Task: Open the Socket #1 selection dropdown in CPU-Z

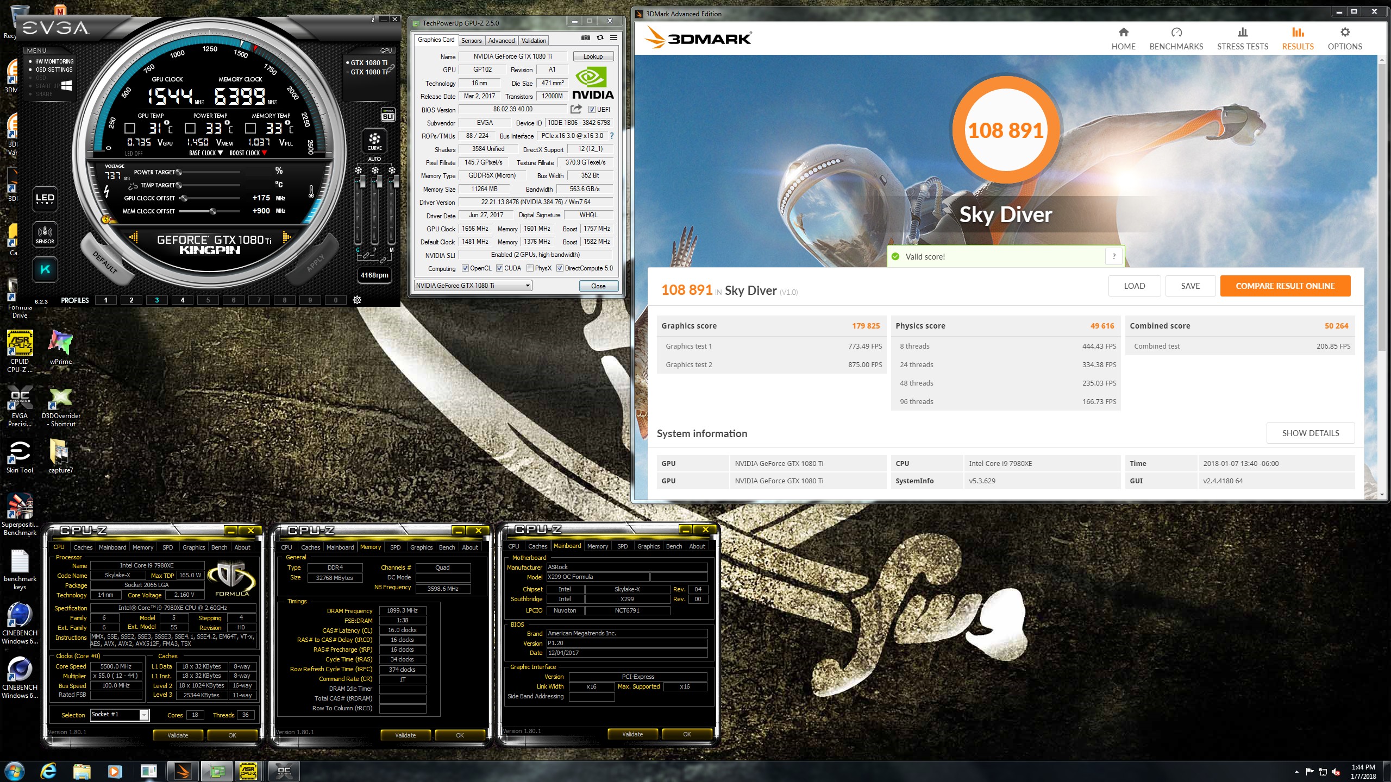Action: 120,715
